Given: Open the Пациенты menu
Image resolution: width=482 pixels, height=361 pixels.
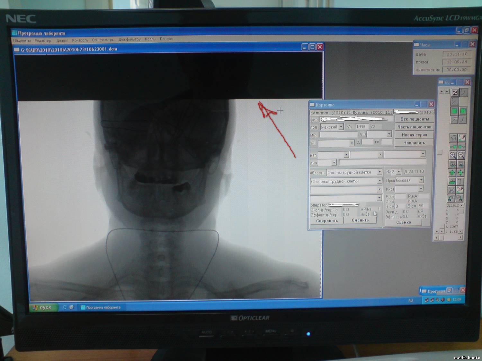Looking at the screenshot, I should point(22,40).
